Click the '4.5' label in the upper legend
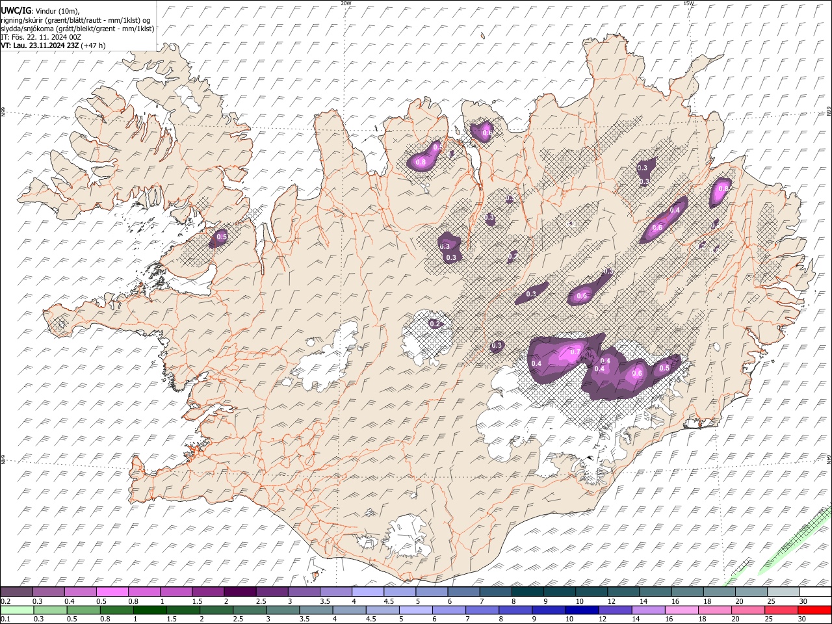This screenshot has height=624, width=832. point(389,601)
